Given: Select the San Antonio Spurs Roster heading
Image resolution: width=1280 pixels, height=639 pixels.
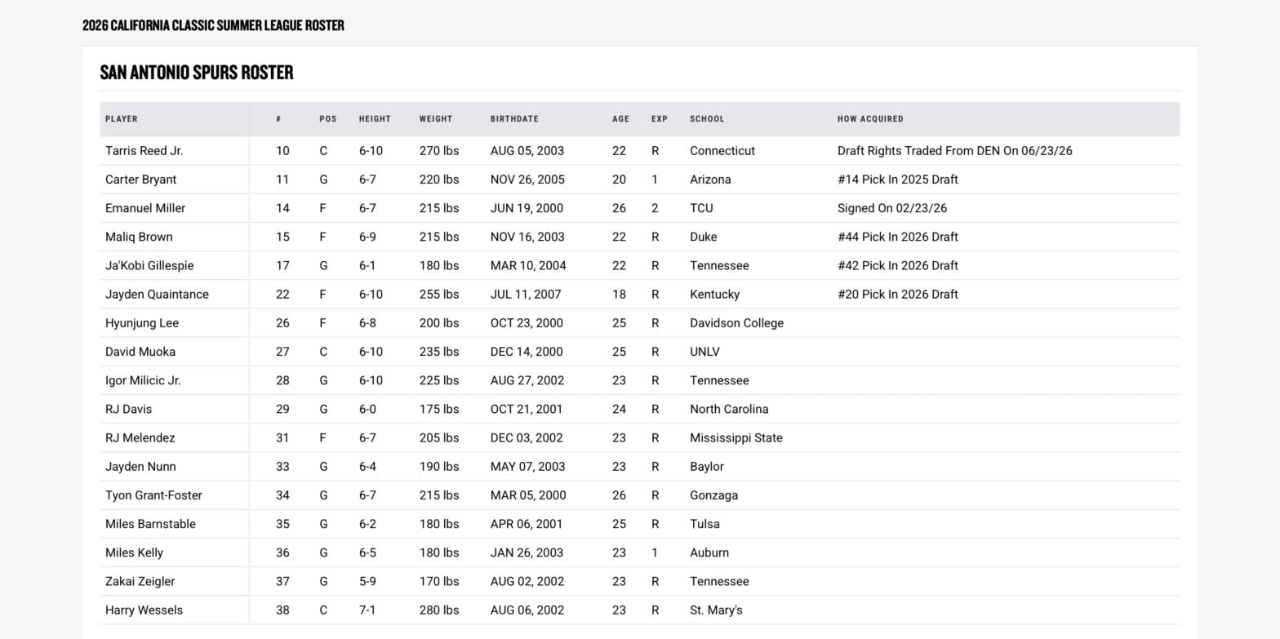Looking at the screenshot, I should click(x=197, y=73).
